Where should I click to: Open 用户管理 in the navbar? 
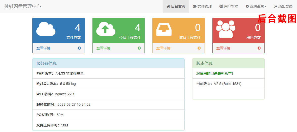229,7
